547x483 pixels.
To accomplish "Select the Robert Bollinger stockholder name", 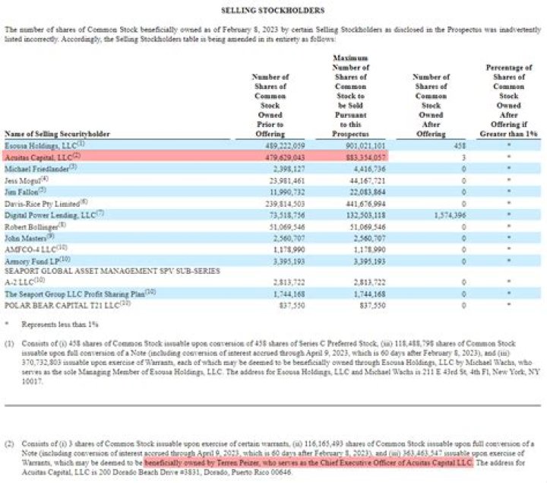I will pyautogui.click(x=36, y=225).
